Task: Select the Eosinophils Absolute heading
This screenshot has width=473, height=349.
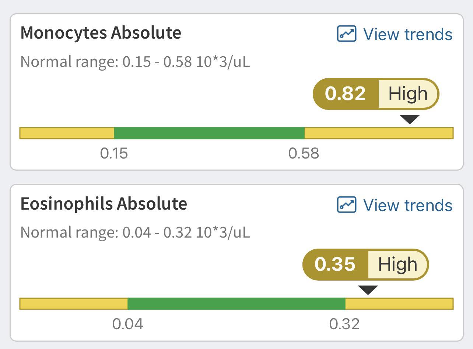Action: tap(104, 204)
